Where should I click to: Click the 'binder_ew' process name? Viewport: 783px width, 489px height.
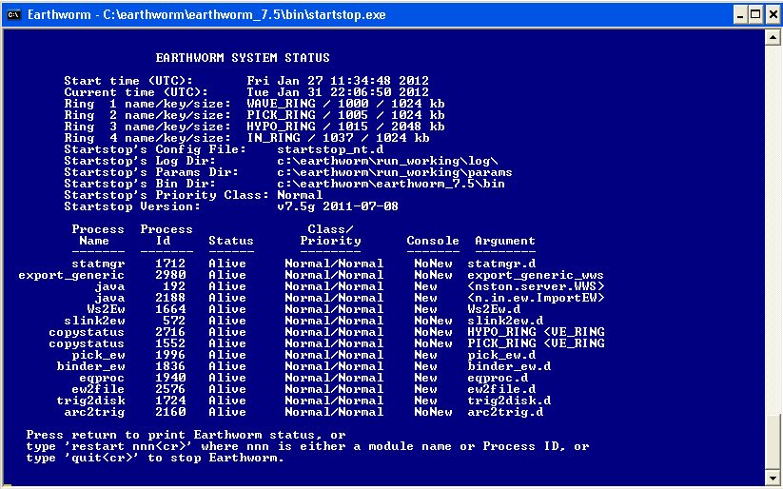click(90, 367)
